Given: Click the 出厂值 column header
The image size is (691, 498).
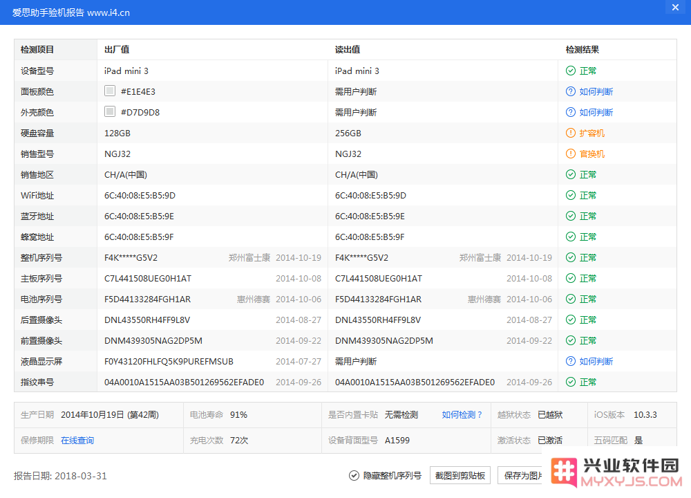Looking at the screenshot, I should [x=117, y=49].
